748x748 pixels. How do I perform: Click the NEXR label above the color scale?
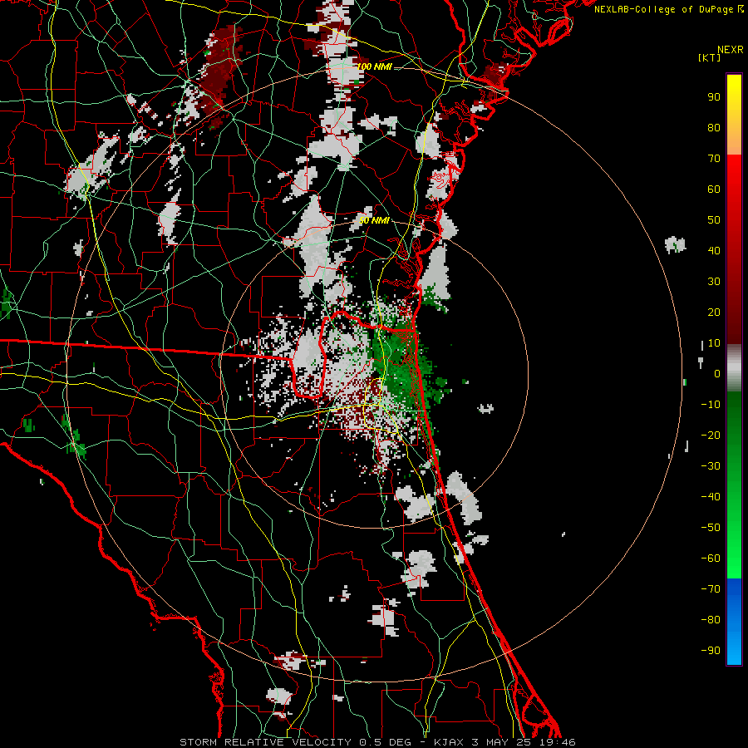[x=731, y=50]
